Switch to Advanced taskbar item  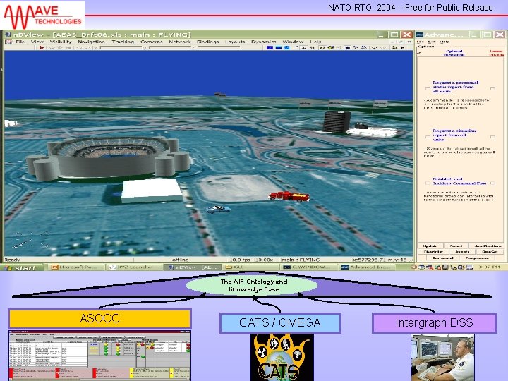pos(368,267)
